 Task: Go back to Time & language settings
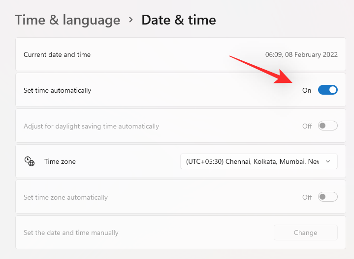tap(67, 20)
